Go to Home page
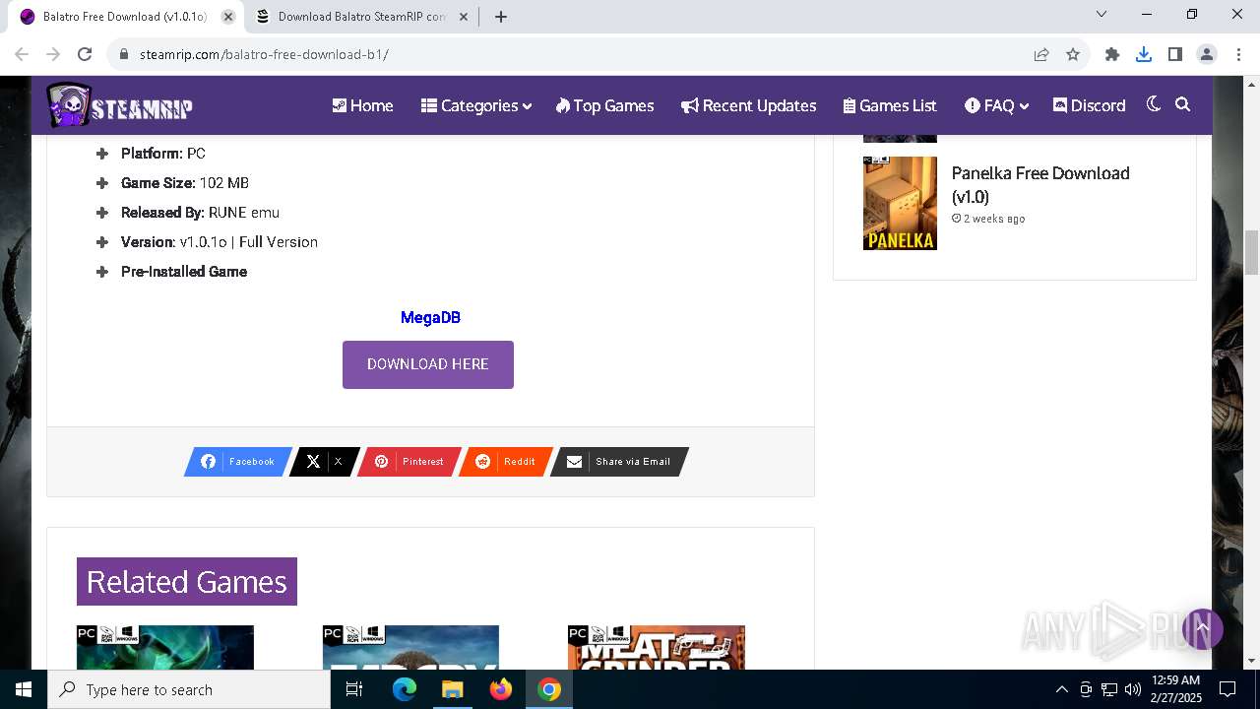Viewport: 1260px width, 709px height. [362, 105]
